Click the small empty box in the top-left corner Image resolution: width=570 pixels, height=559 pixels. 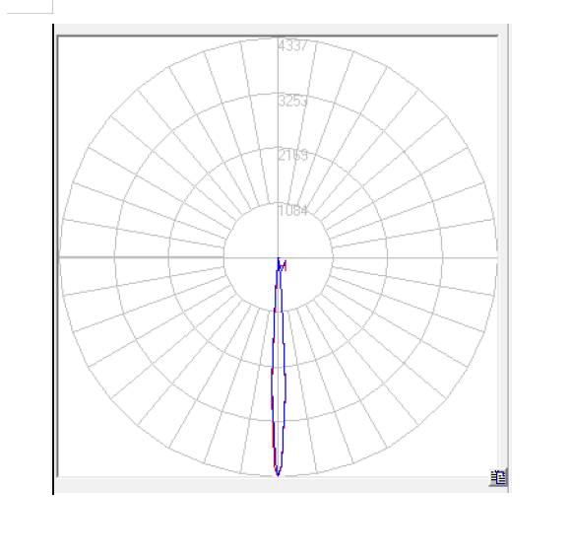pyautogui.click(x=30, y=7)
